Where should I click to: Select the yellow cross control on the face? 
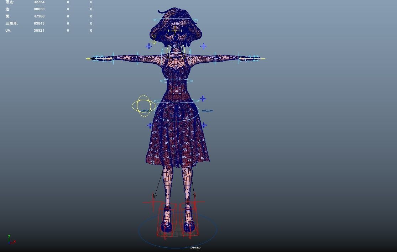[175, 31]
